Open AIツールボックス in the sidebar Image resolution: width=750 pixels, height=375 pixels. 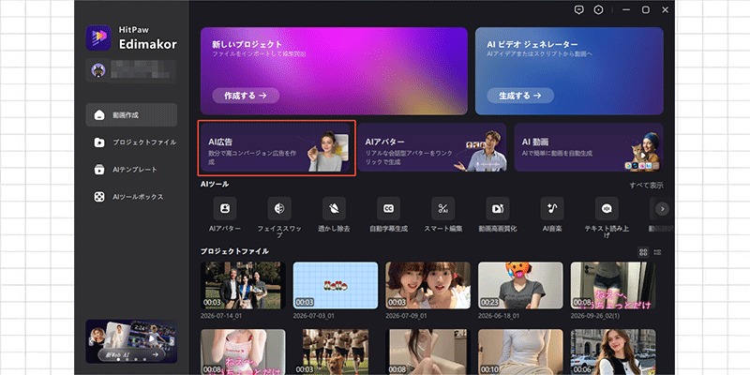131,197
